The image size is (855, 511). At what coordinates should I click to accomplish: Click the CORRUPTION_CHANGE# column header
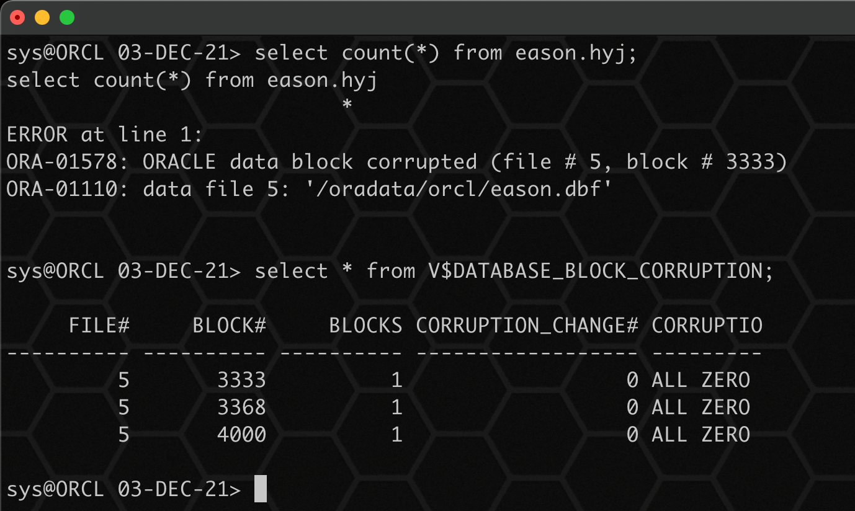[x=527, y=326]
